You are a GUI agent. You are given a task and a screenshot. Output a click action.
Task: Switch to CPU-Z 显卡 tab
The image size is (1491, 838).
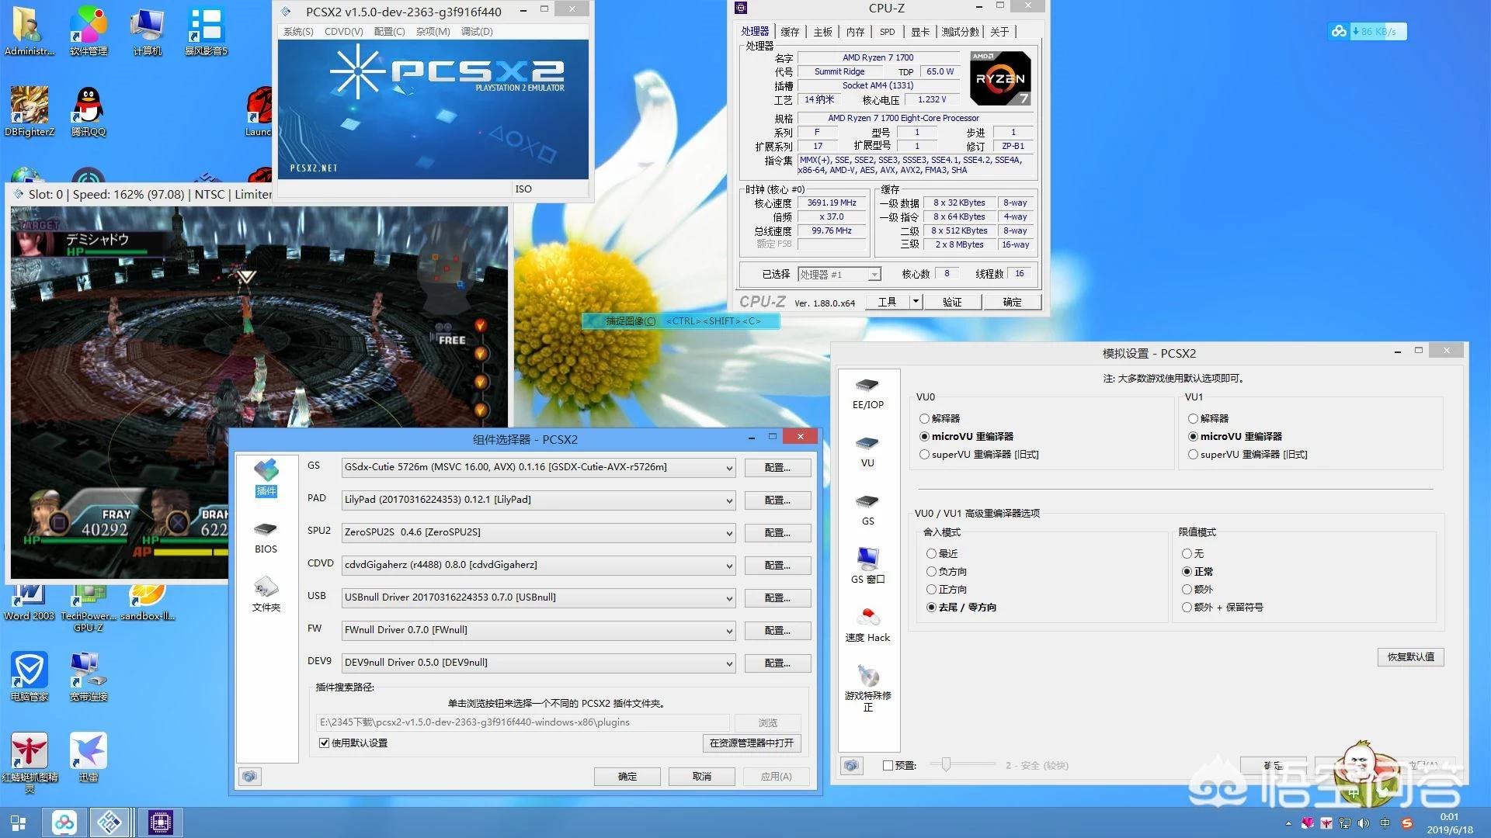[x=920, y=32]
